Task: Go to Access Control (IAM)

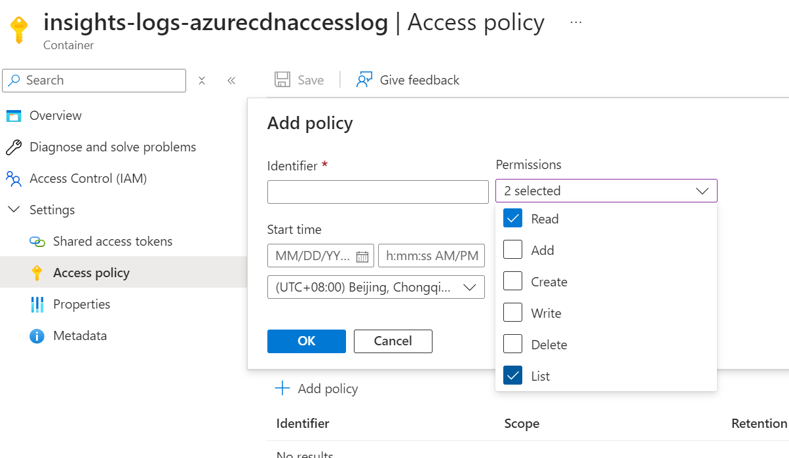Action: coord(88,178)
